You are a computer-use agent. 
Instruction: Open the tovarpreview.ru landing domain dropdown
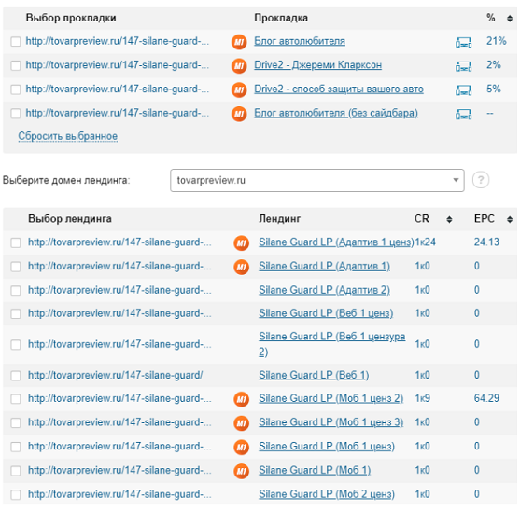[x=317, y=181]
